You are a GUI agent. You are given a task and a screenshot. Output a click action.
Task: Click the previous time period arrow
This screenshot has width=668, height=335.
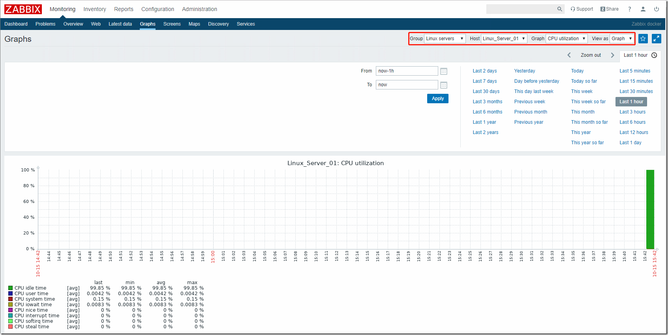click(569, 55)
